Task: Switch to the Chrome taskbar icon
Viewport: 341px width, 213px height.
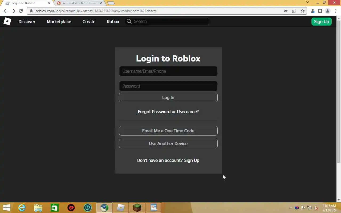Action: (x=104, y=208)
